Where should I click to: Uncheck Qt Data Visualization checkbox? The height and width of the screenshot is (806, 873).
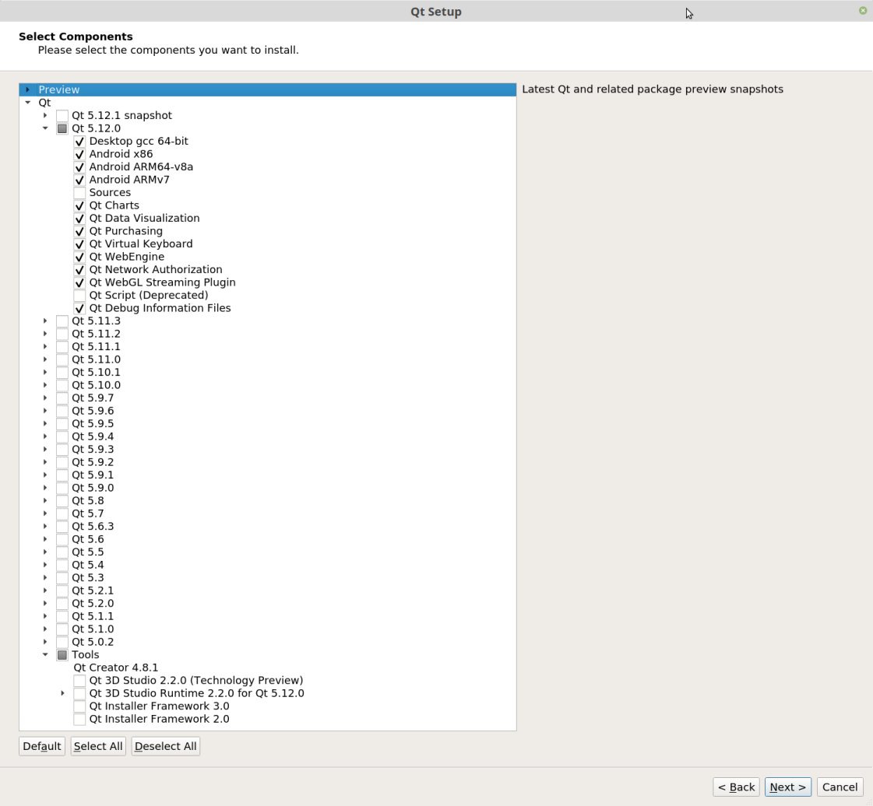tap(79, 218)
